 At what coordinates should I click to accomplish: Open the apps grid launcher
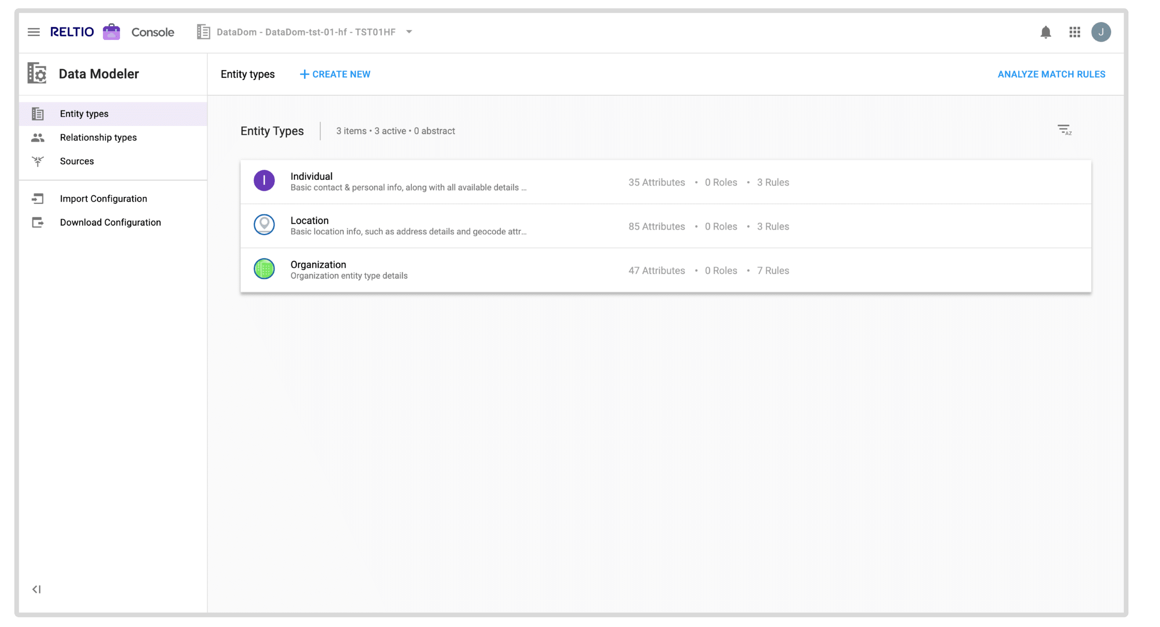(1074, 32)
